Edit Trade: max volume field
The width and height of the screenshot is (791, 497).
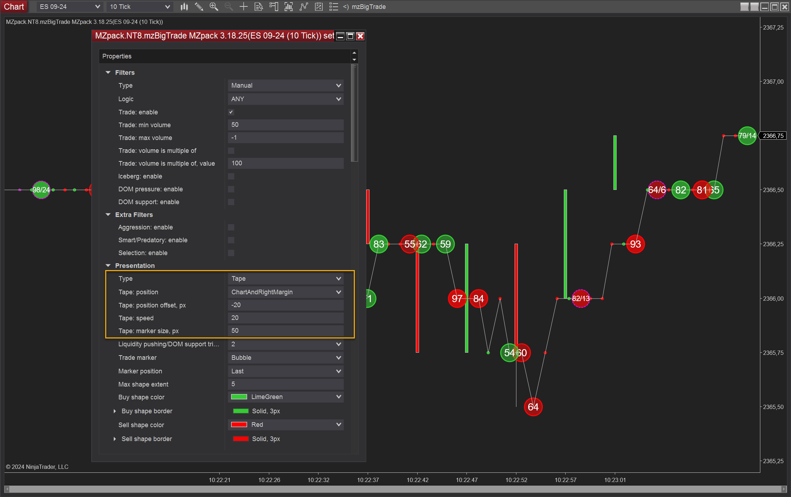click(286, 138)
